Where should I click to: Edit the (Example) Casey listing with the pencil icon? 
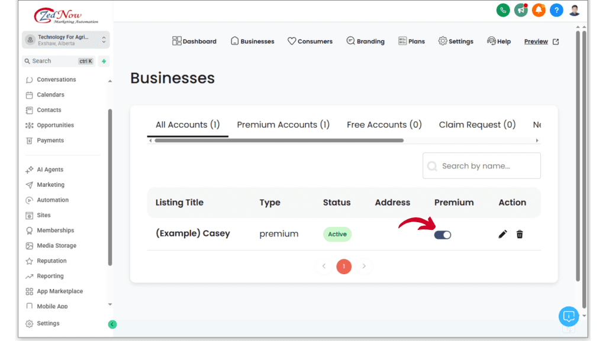pos(502,234)
